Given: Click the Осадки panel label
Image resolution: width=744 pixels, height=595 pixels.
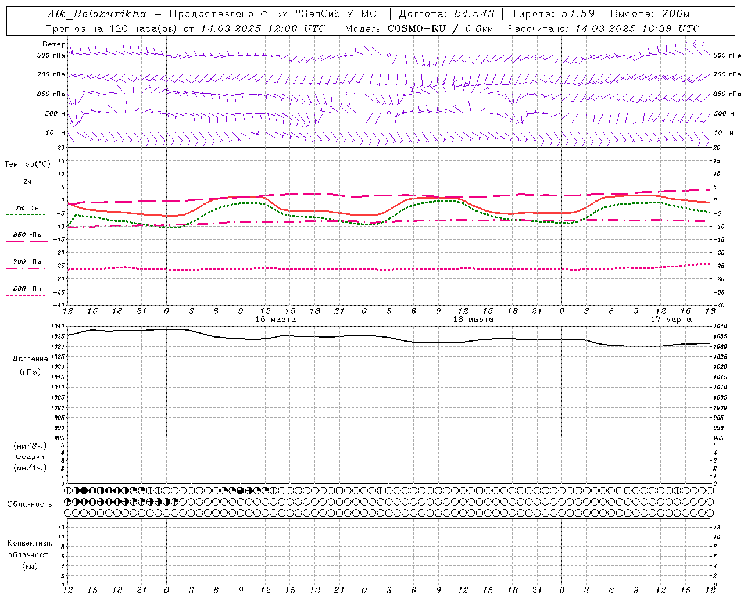Looking at the screenshot, I should tap(30, 457).
